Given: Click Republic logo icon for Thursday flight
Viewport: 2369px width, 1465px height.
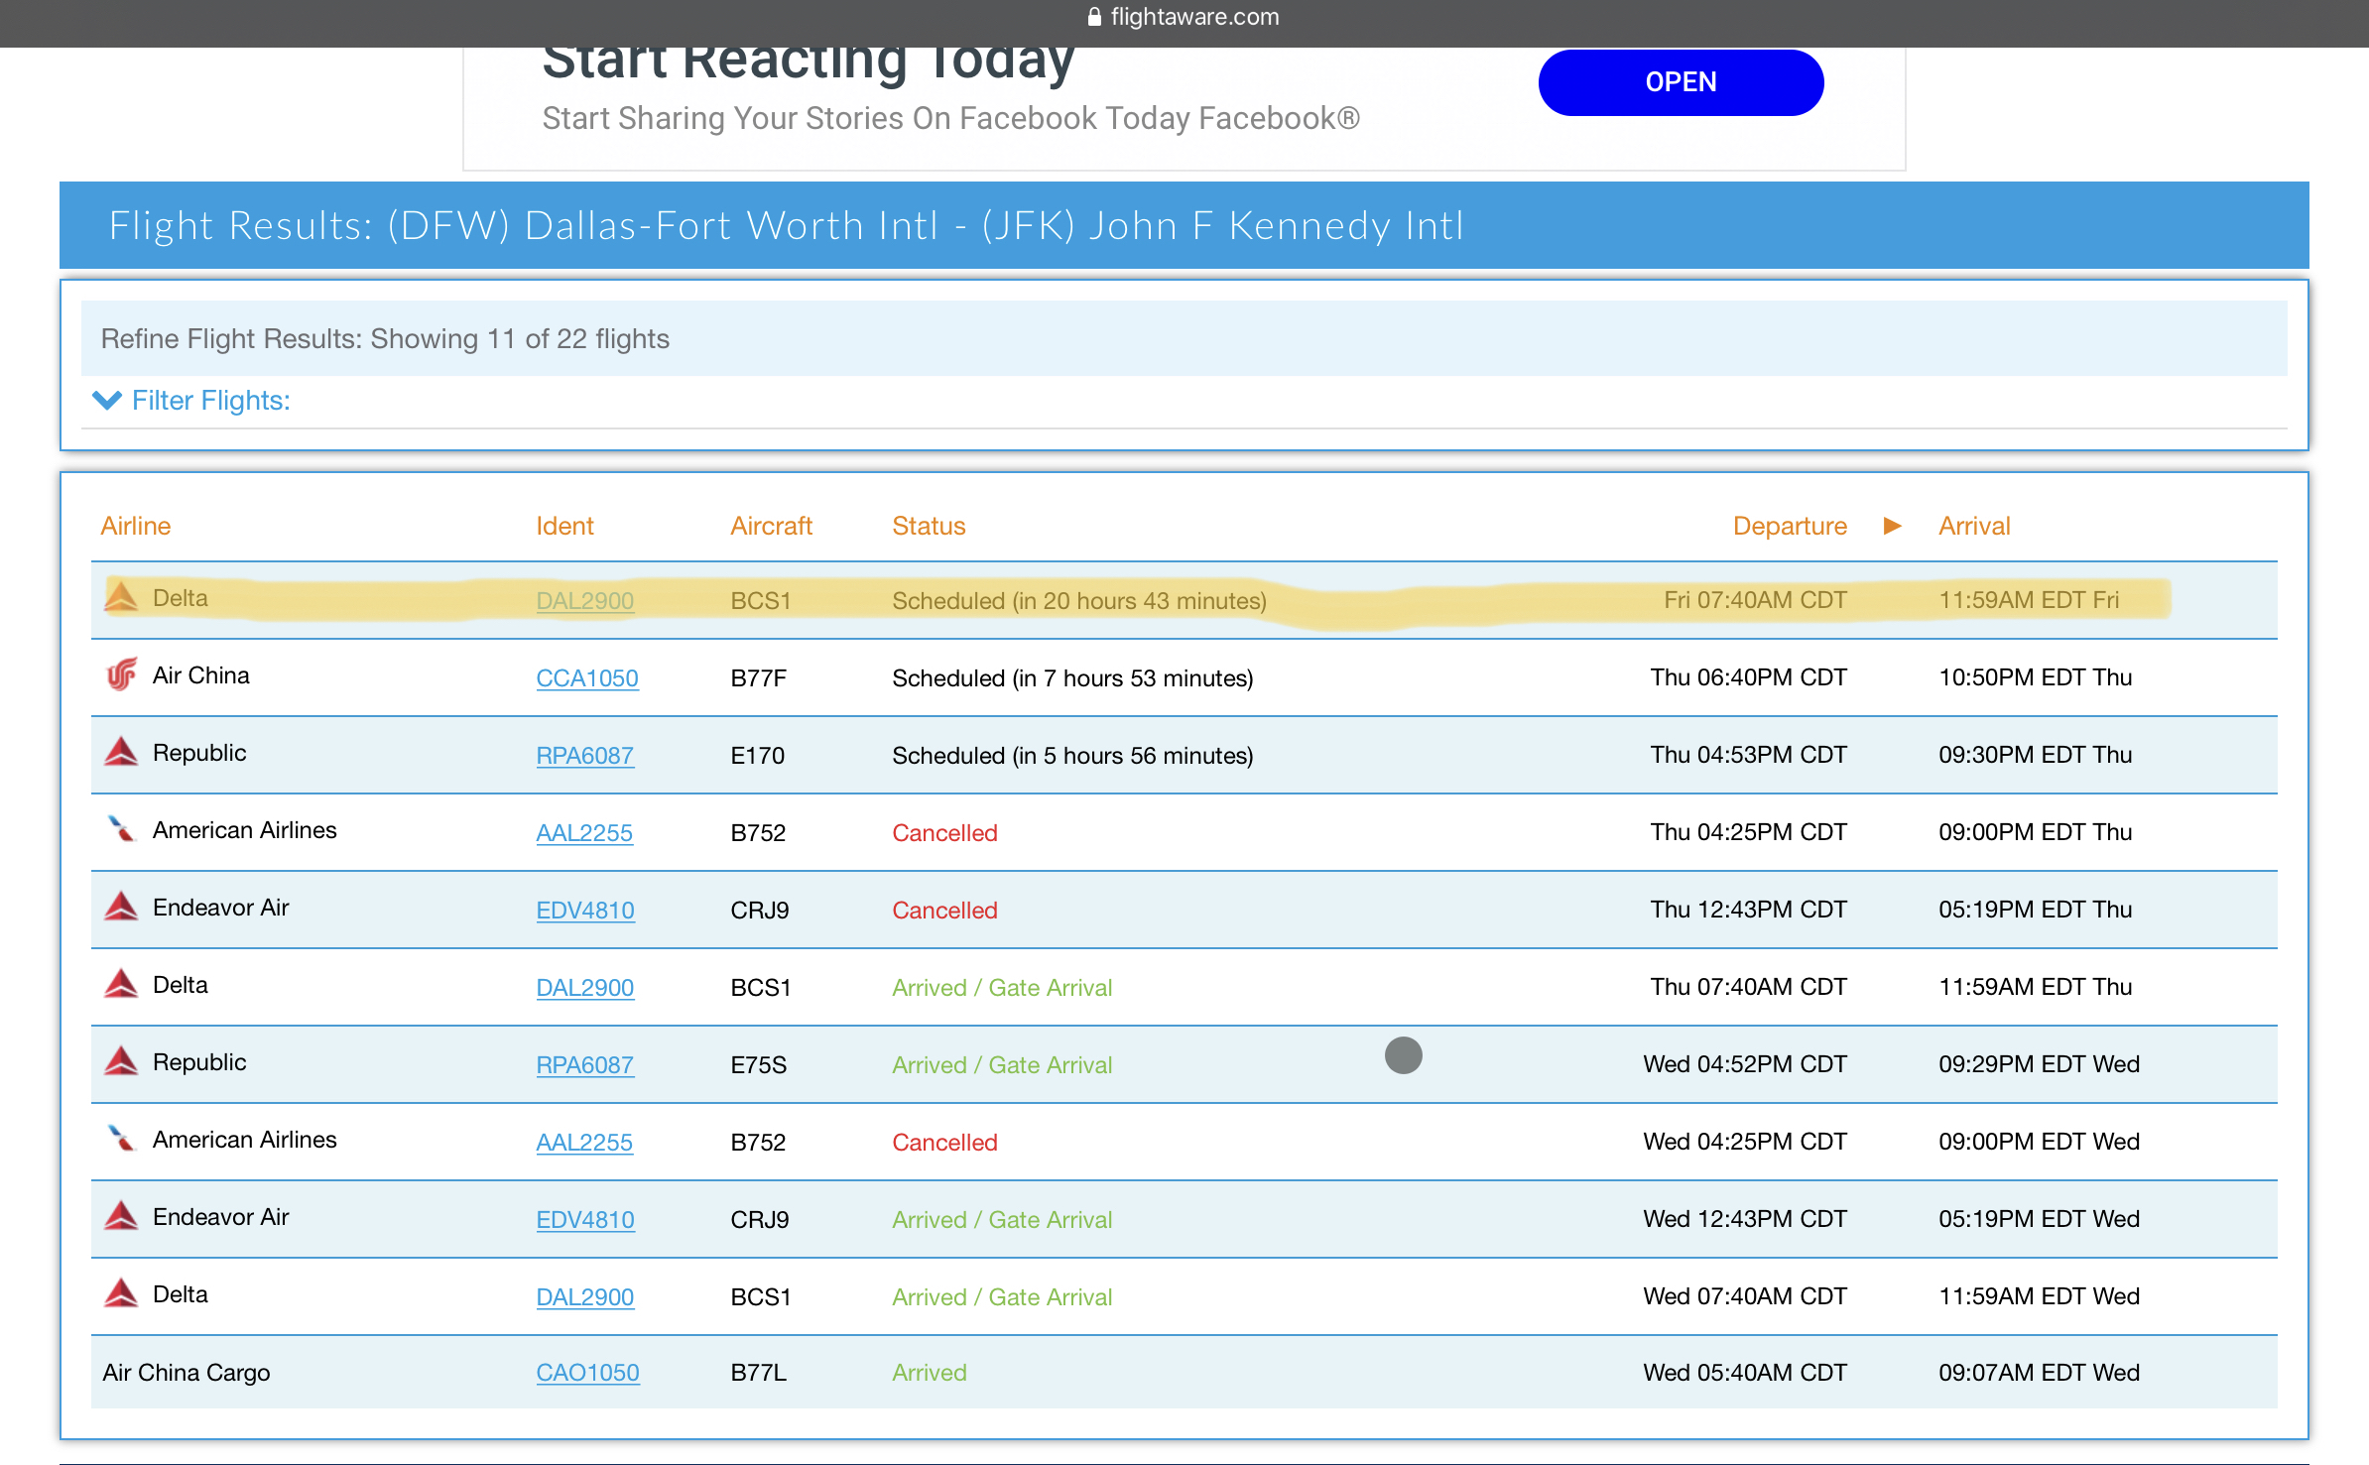Looking at the screenshot, I should (x=121, y=752).
